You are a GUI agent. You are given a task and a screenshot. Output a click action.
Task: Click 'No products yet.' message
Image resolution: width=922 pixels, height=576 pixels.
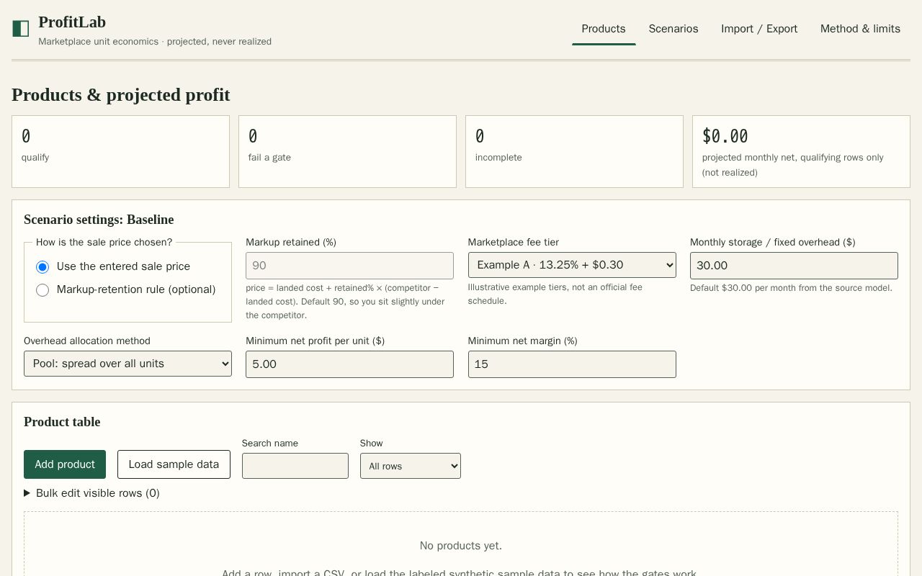pos(461,546)
